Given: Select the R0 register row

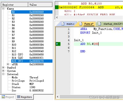Looking at the screenshot, I should 32,12.
